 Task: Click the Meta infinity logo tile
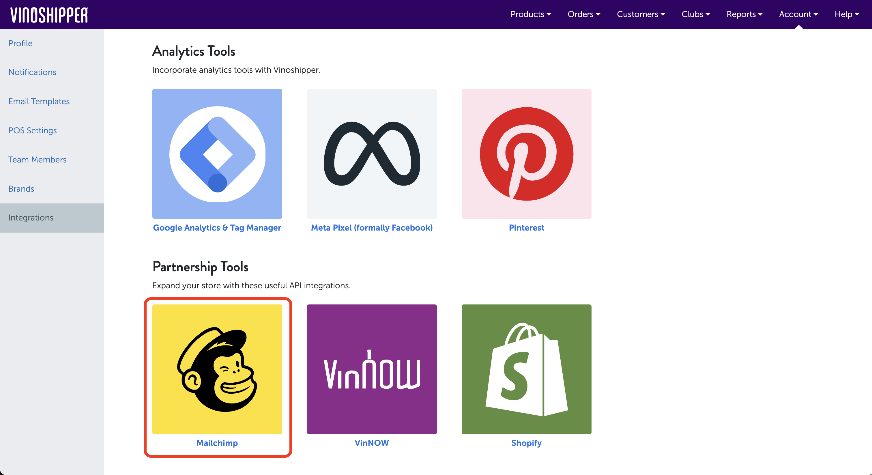pyautogui.click(x=372, y=154)
